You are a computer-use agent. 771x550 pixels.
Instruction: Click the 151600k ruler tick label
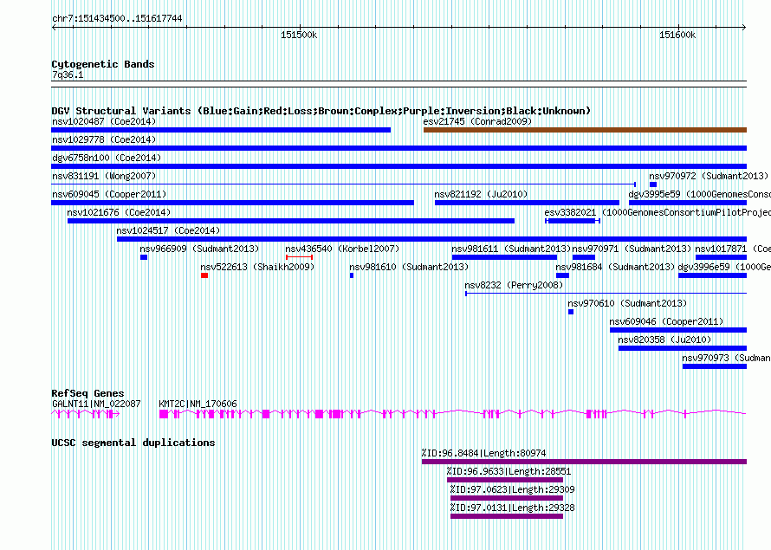click(x=677, y=35)
